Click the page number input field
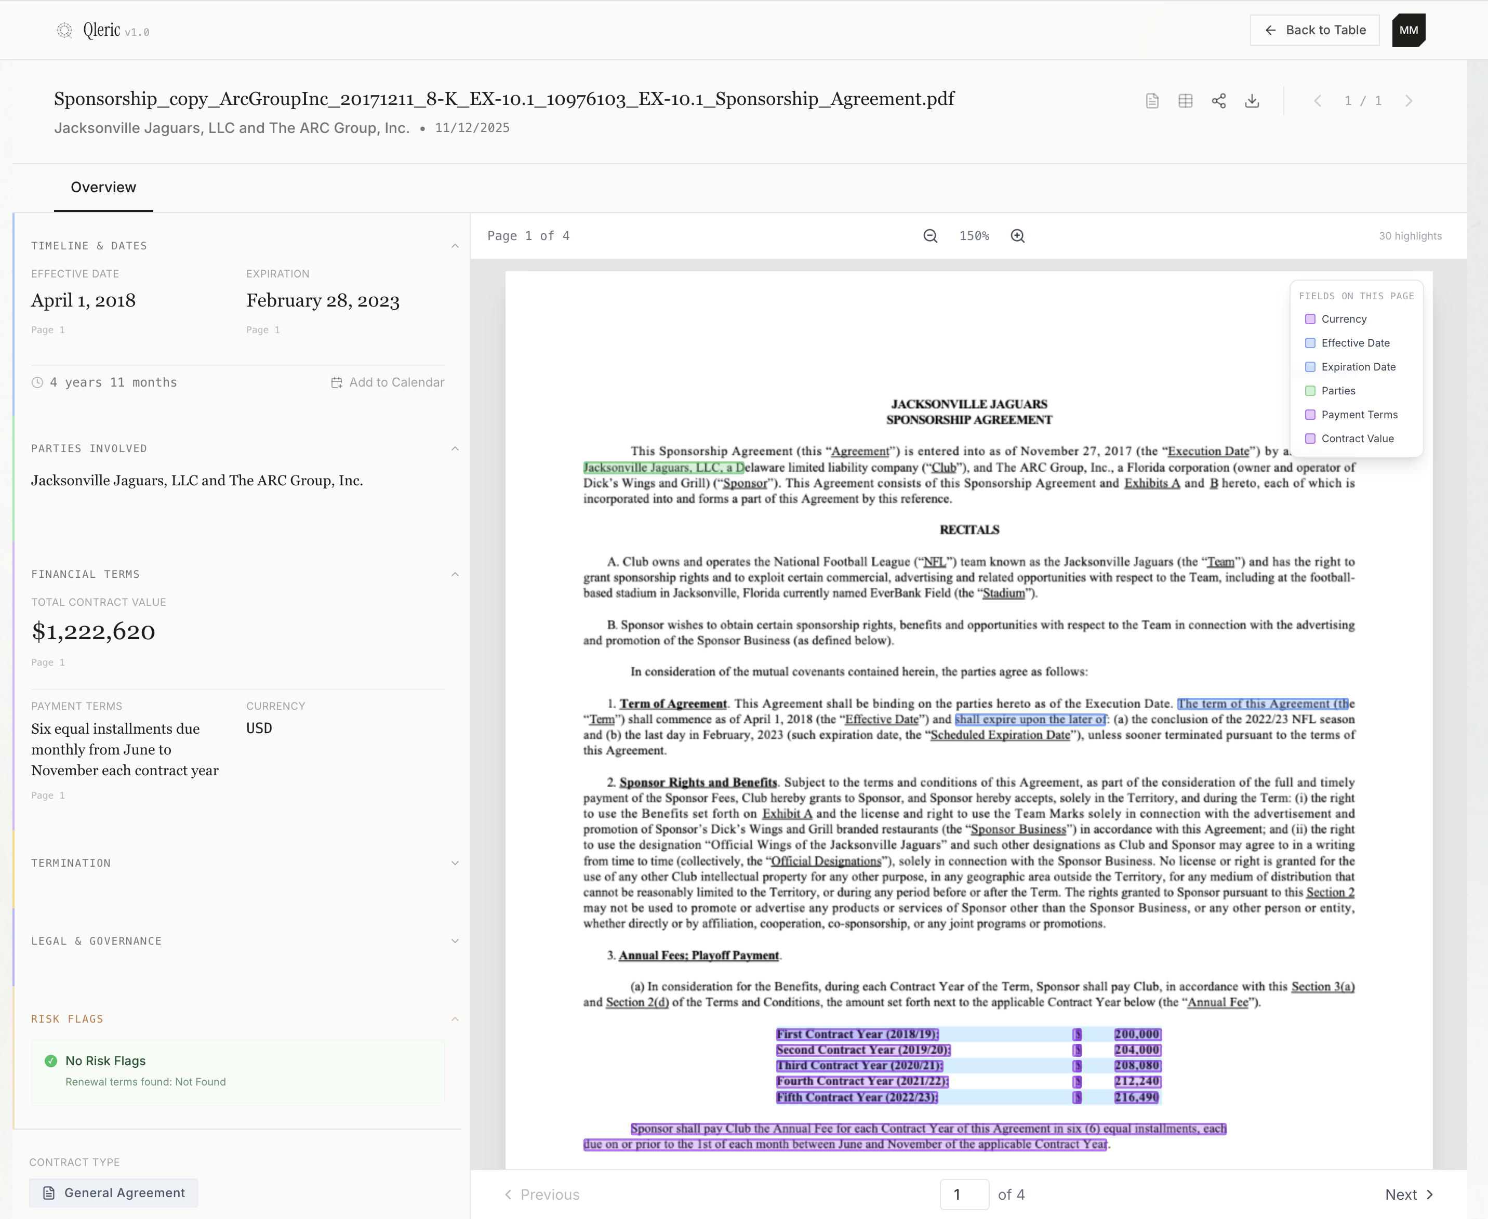Screen dimensions: 1488x1219 pyautogui.click(x=964, y=1195)
